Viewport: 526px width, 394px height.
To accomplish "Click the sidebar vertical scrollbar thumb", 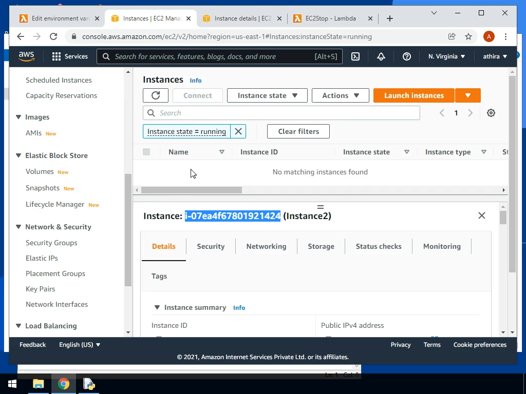I will coord(128,230).
